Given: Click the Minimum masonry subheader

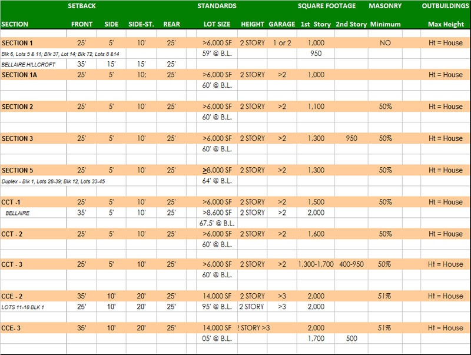Looking at the screenshot, I should [385, 24].
